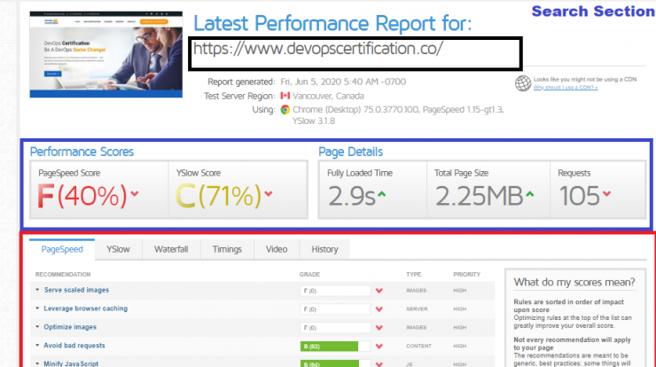
Task: Click the 'RECOMMENDATION' column header
Action: tap(63, 275)
